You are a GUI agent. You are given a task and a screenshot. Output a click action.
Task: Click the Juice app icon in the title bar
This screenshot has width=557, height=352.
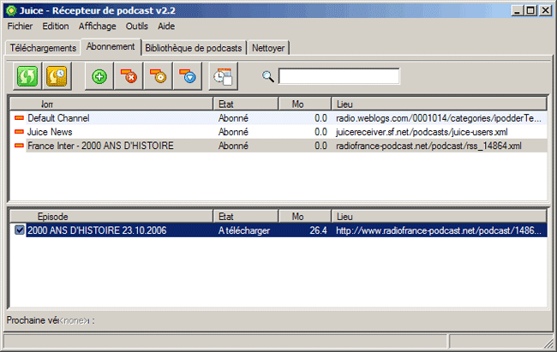(11, 10)
